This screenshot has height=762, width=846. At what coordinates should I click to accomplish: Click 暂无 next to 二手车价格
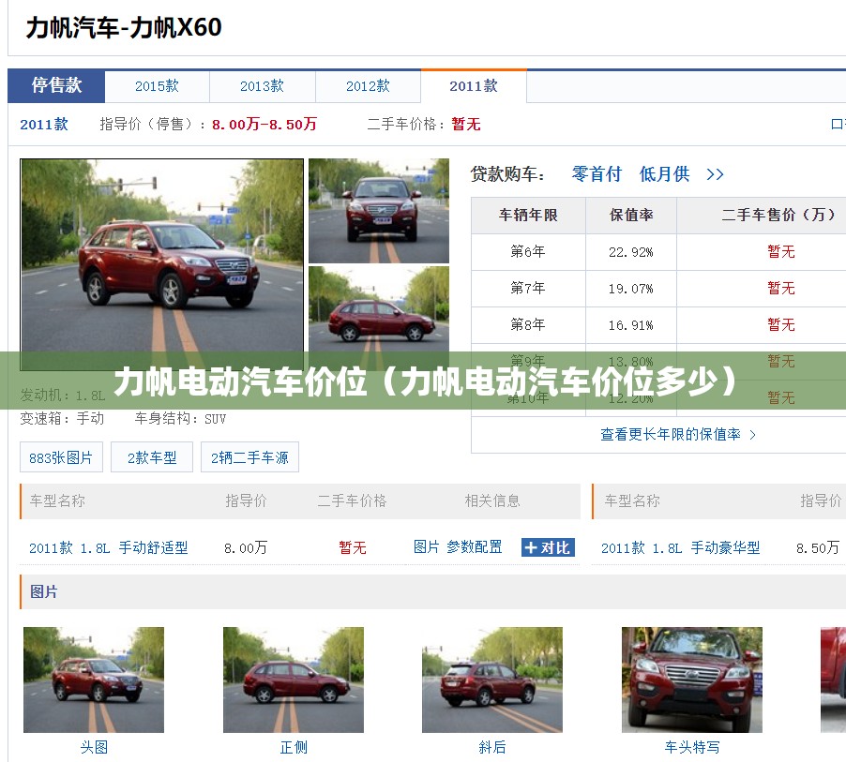click(465, 125)
